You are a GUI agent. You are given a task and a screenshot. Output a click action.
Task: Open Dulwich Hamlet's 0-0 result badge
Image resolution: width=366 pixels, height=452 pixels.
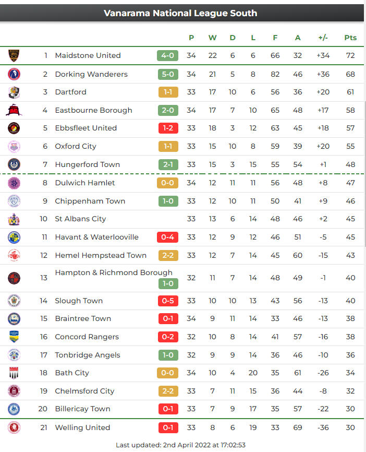click(x=167, y=183)
